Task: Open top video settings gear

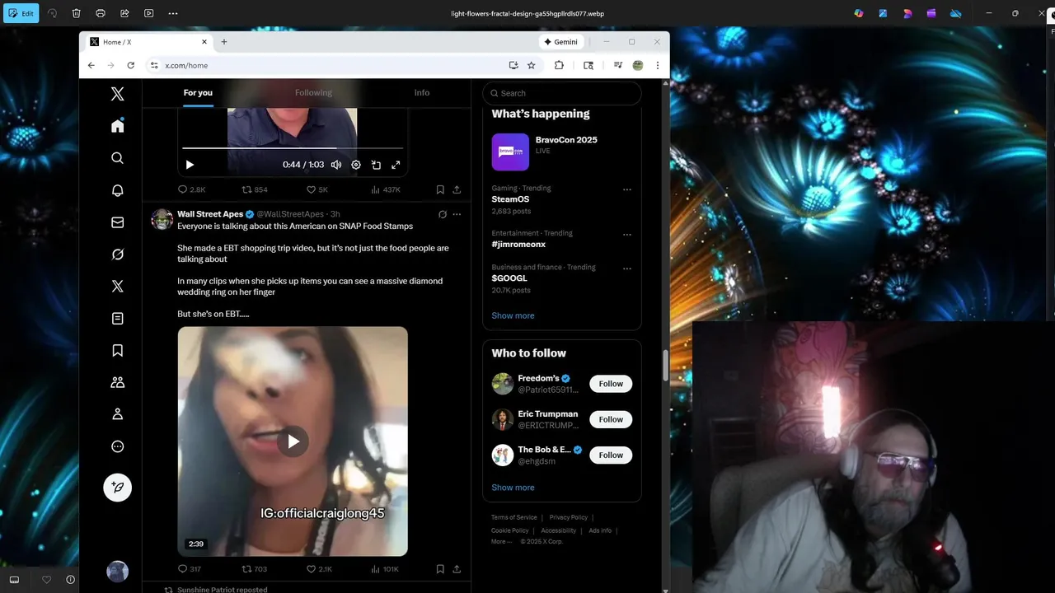Action: tap(356, 165)
